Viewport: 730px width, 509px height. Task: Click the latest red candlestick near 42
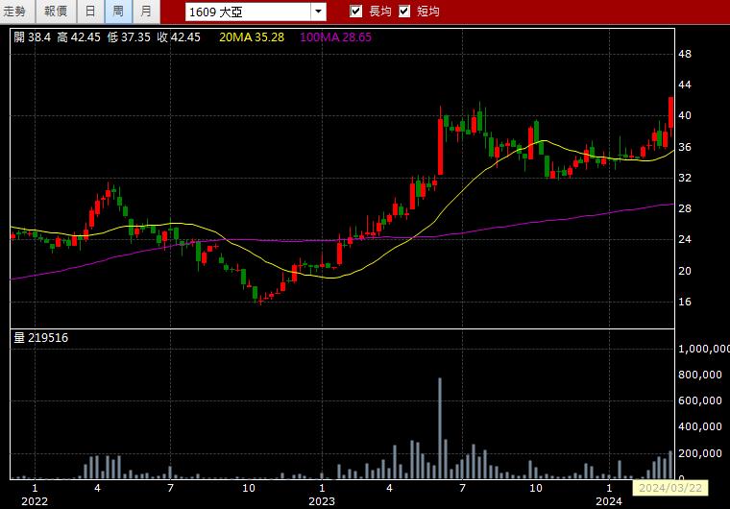click(670, 112)
